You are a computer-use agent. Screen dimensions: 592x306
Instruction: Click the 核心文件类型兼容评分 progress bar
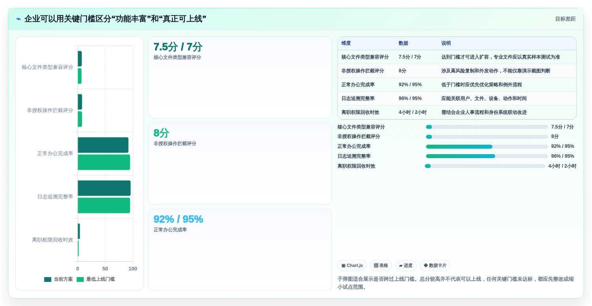coord(487,127)
